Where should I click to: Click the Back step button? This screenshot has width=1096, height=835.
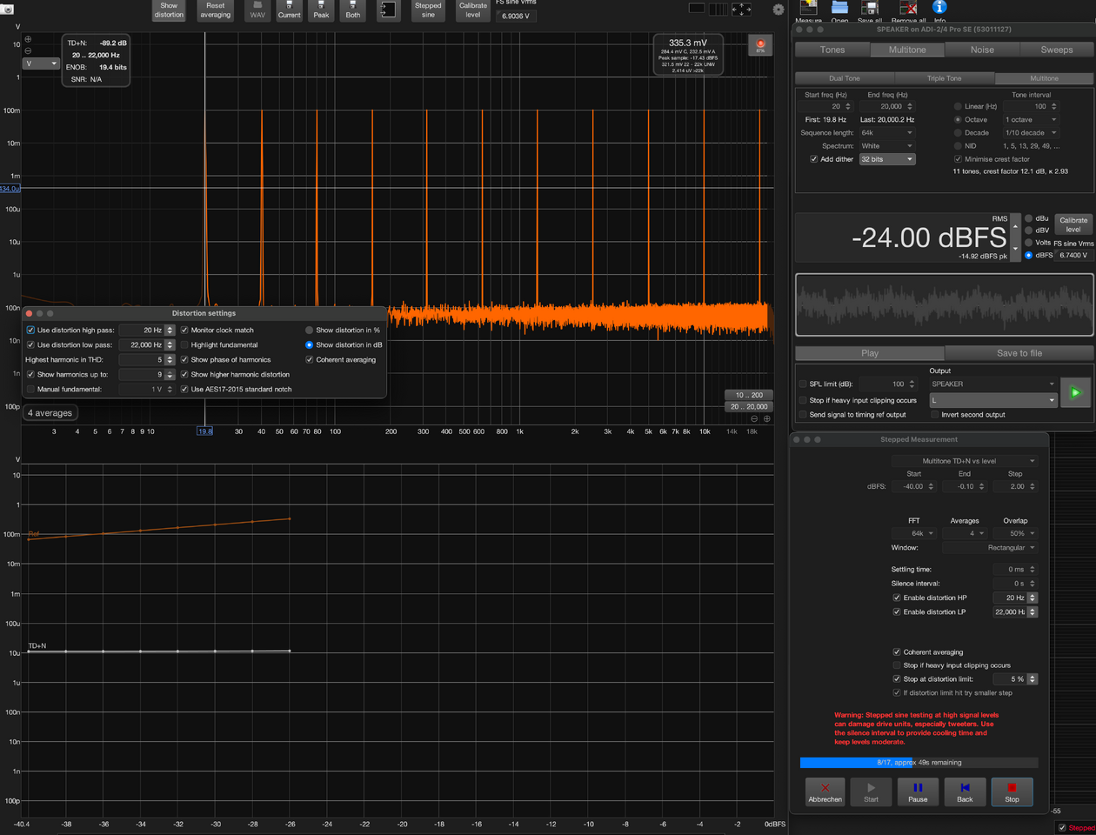(x=965, y=792)
